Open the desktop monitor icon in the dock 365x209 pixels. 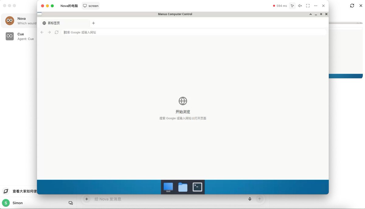[x=168, y=187]
